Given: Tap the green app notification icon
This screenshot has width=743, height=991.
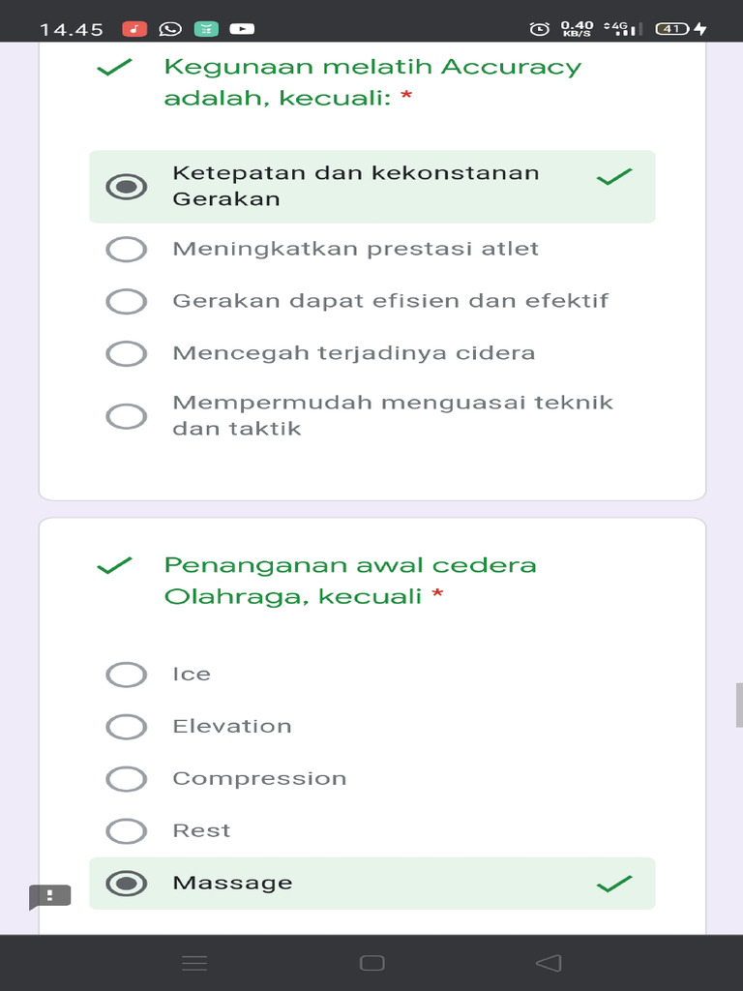Looking at the screenshot, I should (206, 29).
